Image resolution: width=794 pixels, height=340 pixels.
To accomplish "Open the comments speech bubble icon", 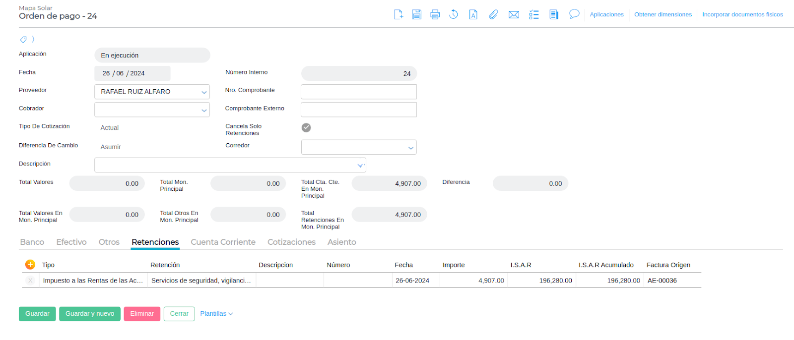I will point(574,14).
